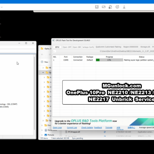
Task: Click the 13% flashing progress bar
Action: (x=109, y=60)
